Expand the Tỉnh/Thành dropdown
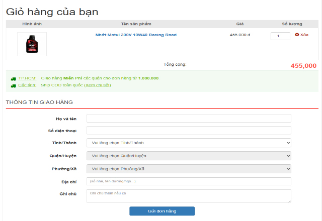Image resolution: width=322 pixels, height=221 pixels. pyautogui.click(x=189, y=143)
